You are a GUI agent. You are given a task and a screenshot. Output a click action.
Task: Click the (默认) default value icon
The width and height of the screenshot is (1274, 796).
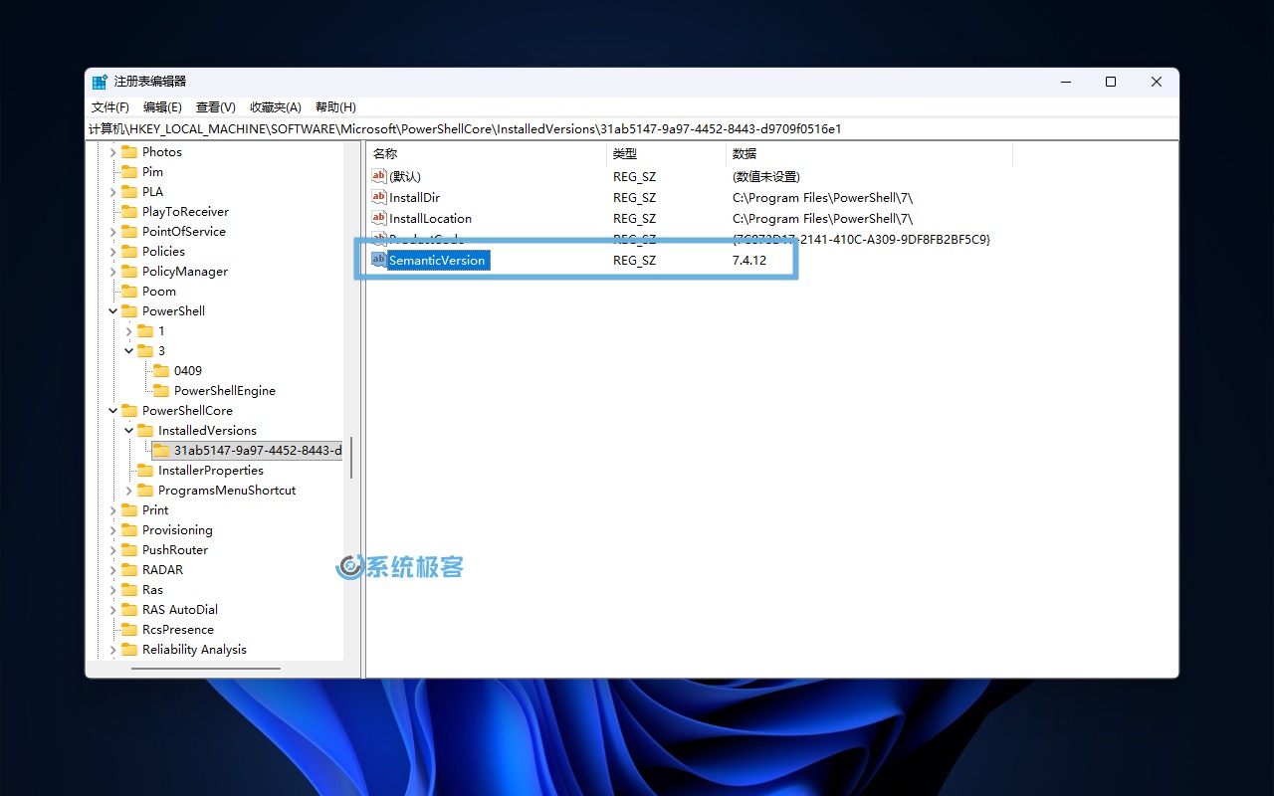tap(378, 176)
